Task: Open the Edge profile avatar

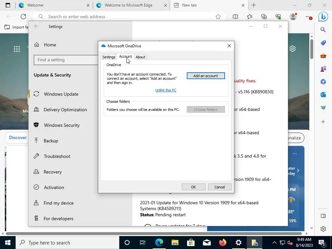Action: coord(293,17)
